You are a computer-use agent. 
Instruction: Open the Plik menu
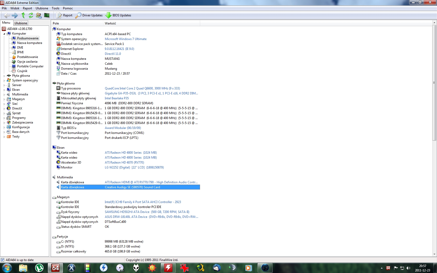point(4,8)
